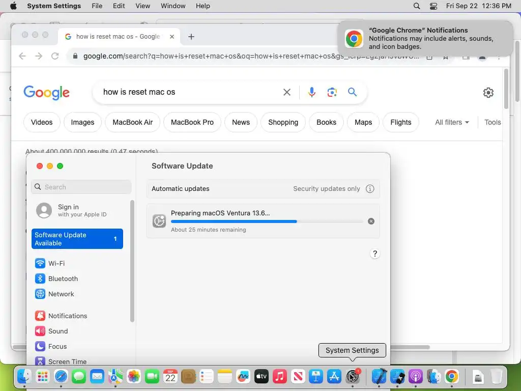Viewport: 521px width, 391px height.
Task: Open App Store from the Dock
Action: 334,377
